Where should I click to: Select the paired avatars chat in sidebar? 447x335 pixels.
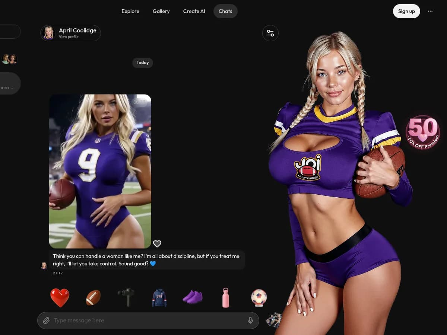click(x=9, y=59)
